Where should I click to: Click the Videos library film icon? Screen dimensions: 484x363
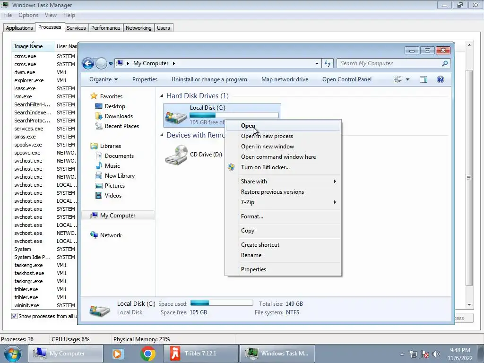point(99,195)
